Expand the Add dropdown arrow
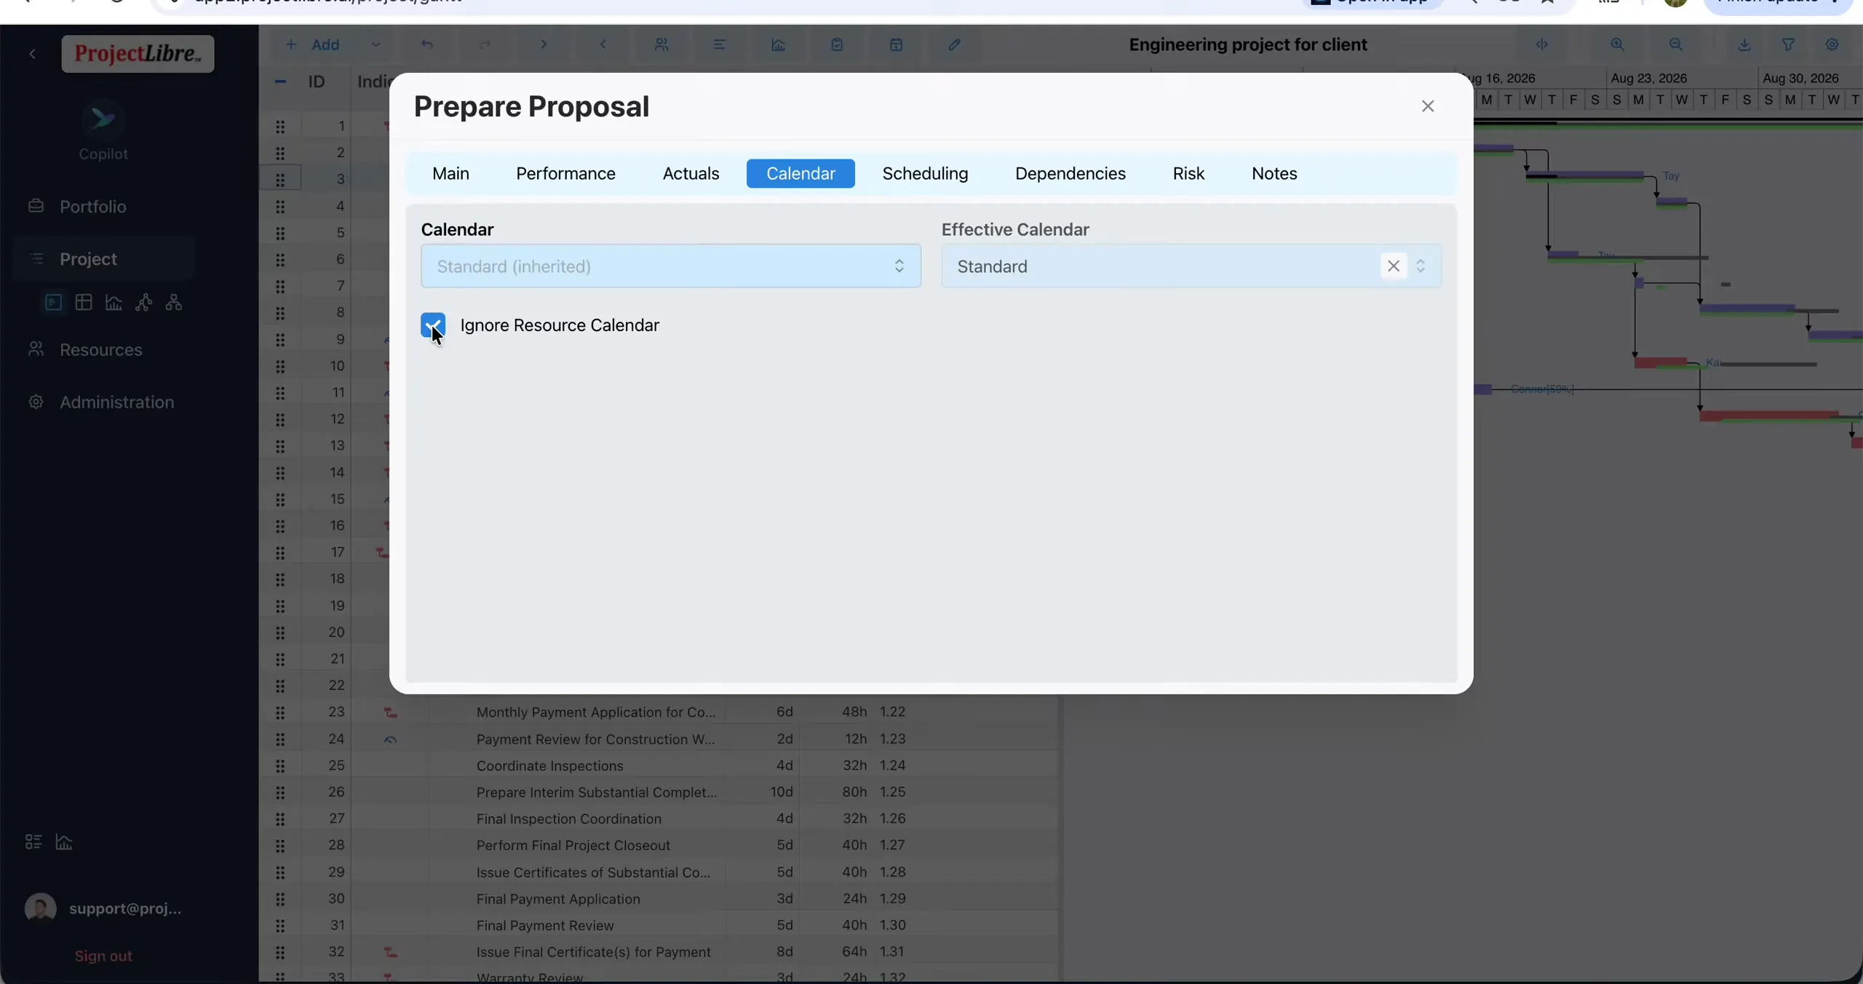This screenshot has height=984, width=1863. tap(376, 44)
